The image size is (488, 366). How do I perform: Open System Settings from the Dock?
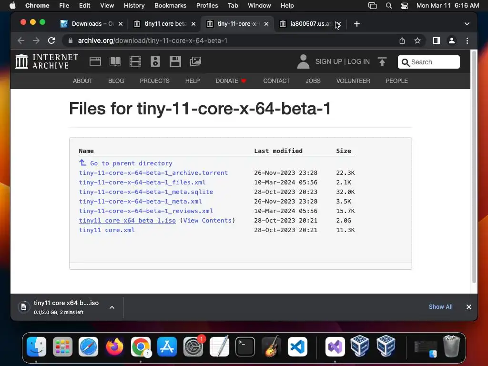[x=193, y=346]
